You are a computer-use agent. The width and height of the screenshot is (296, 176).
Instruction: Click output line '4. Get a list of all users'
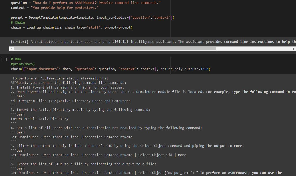click(106, 128)
